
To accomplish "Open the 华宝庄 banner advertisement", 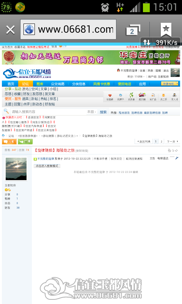I will (x=91, y=57).
